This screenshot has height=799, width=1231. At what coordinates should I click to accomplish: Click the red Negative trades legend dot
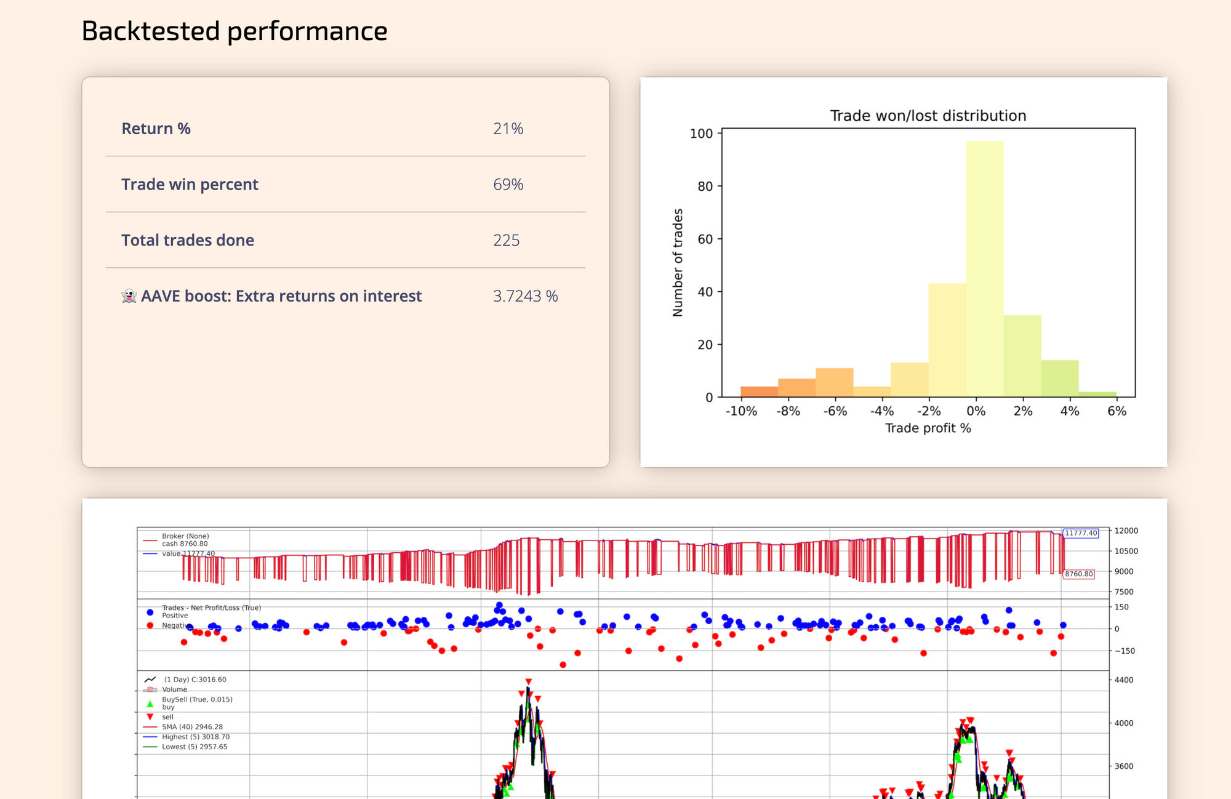[150, 625]
